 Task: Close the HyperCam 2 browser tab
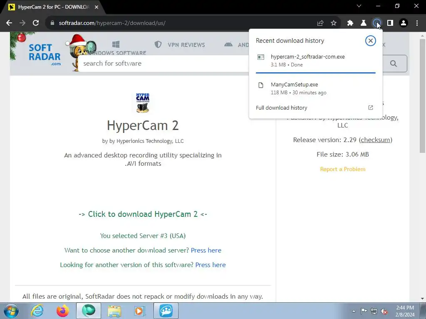point(97,7)
